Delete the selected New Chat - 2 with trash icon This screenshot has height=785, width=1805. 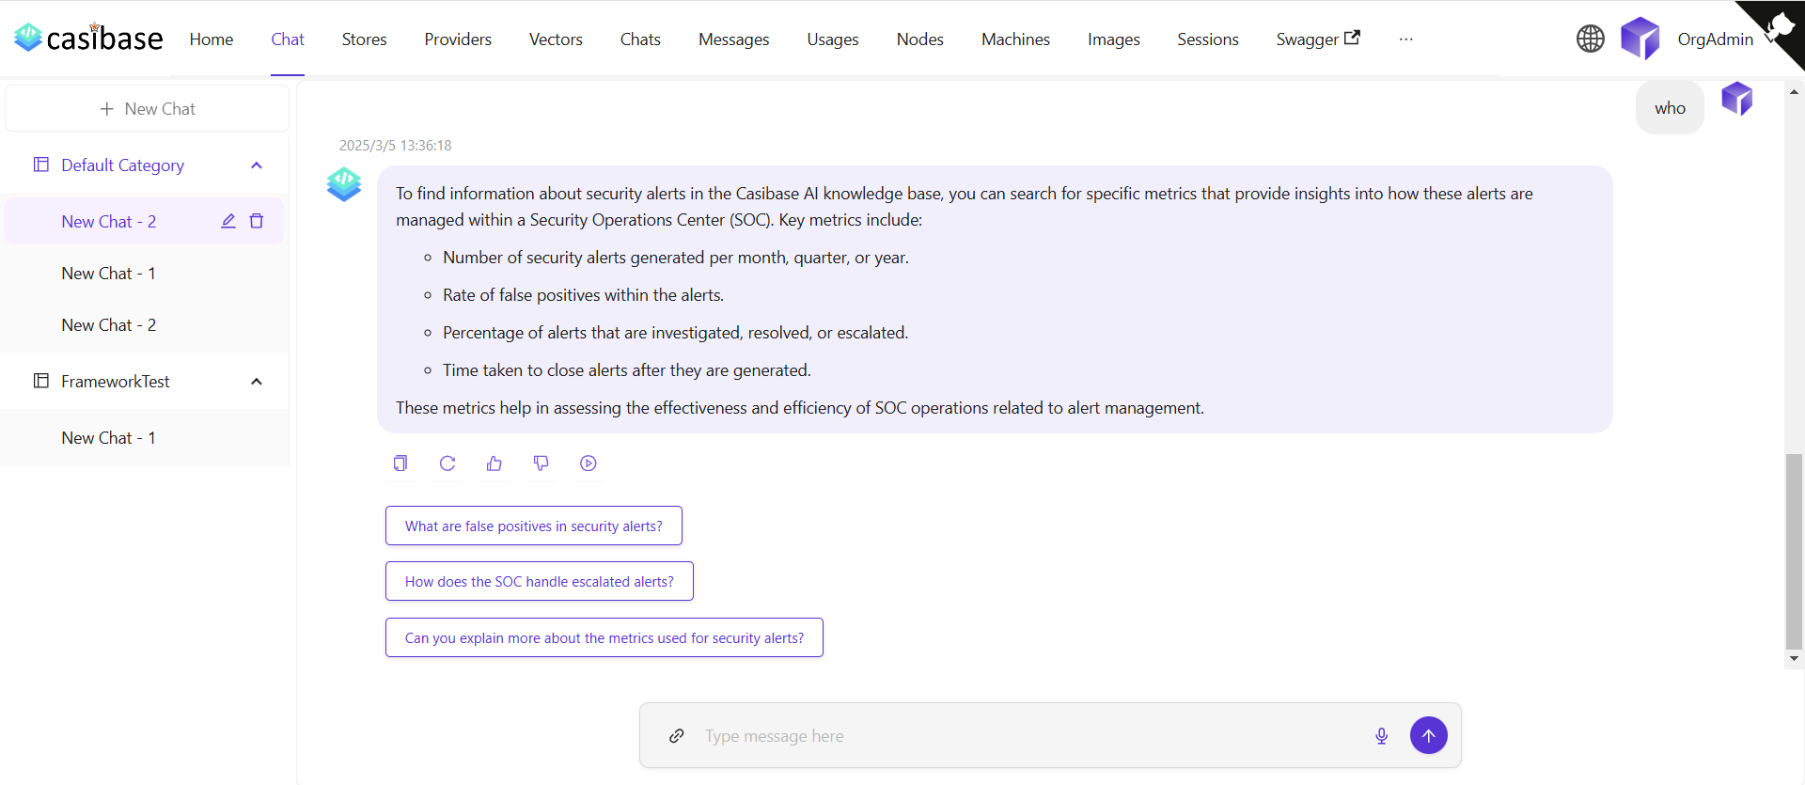point(257,221)
